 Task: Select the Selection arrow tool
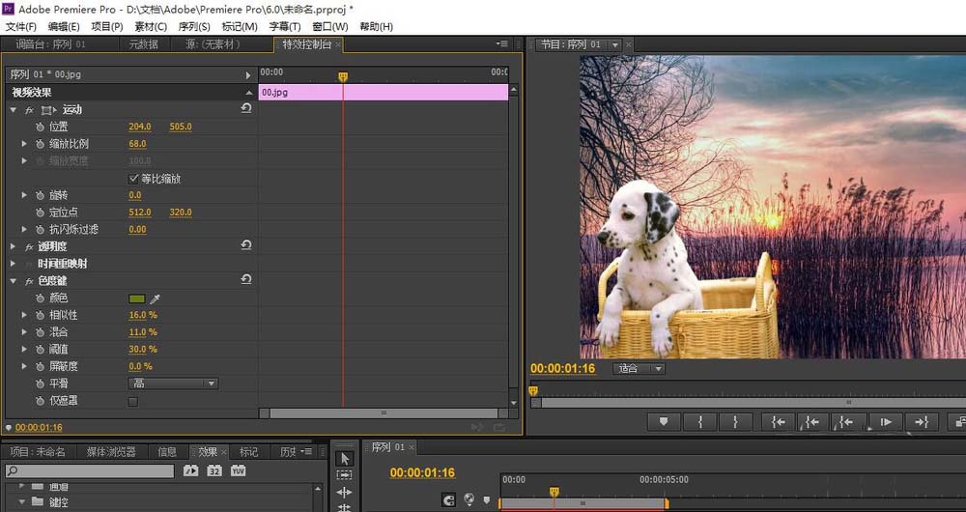(346, 458)
